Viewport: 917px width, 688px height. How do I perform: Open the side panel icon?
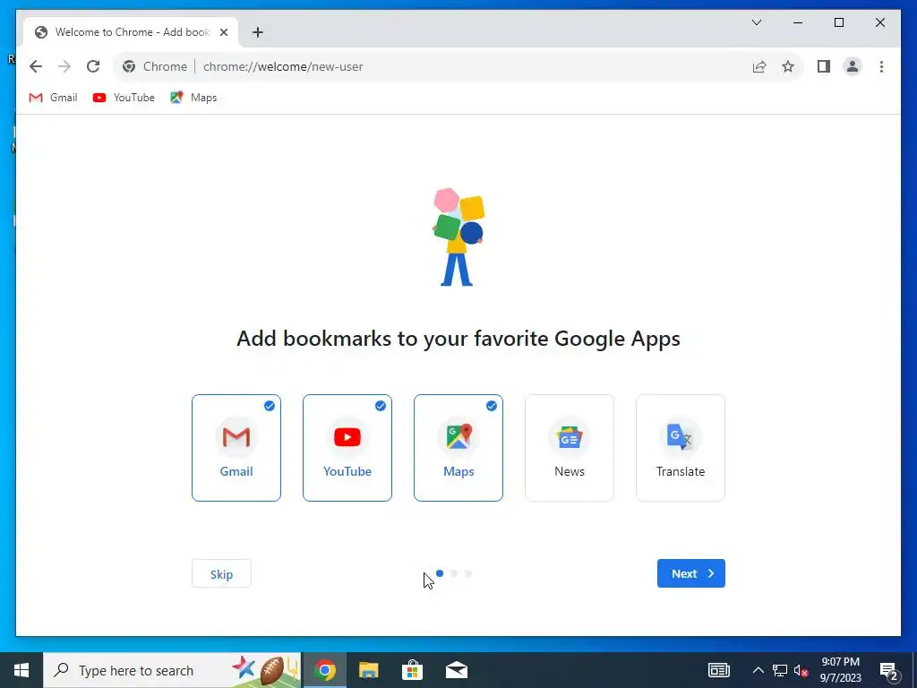click(824, 66)
